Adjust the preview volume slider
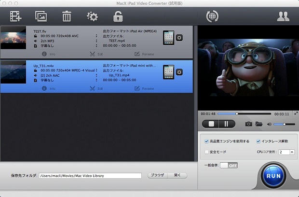The height and width of the screenshot is (197, 299). (x=285, y=124)
